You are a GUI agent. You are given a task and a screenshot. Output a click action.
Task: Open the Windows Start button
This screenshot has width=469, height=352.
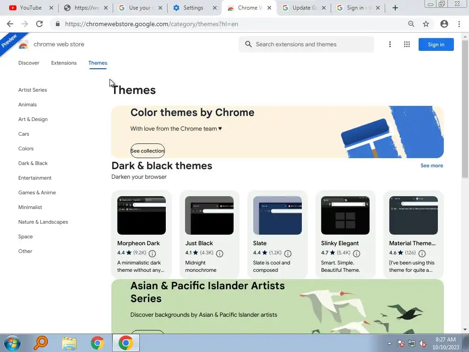coord(12,343)
